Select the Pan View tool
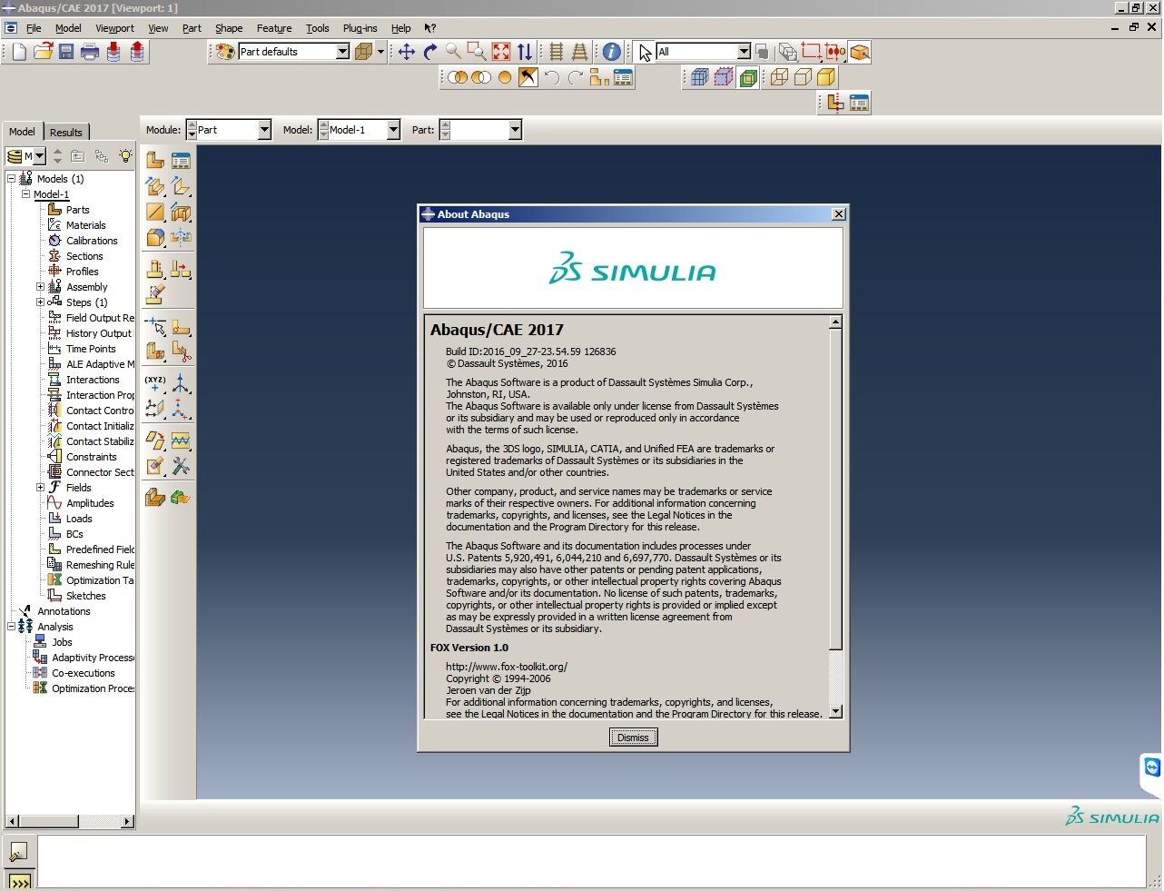The width and height of the screenshot is (1164, 891). click(x=407, y=52)
